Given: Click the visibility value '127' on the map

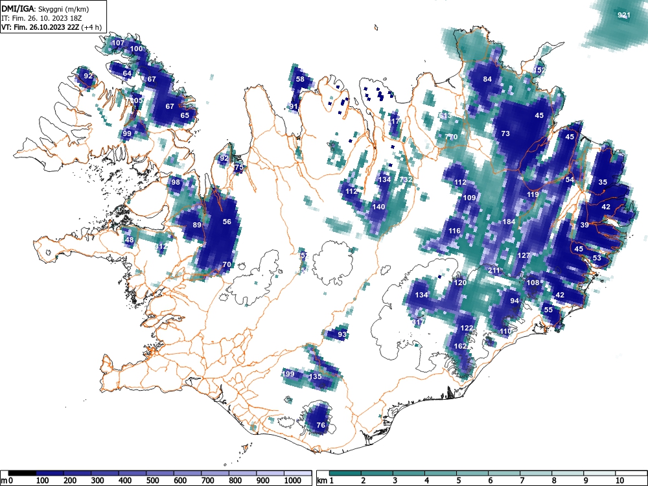Looking at the screenshot, I should [x=524, y=255].
